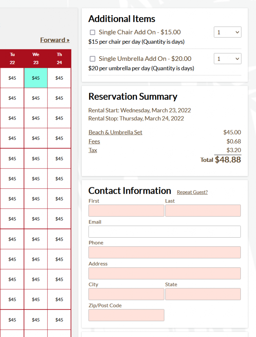Click the Forward » calendar link
This screenshot has width=256, height=337.
pos(55,40)
